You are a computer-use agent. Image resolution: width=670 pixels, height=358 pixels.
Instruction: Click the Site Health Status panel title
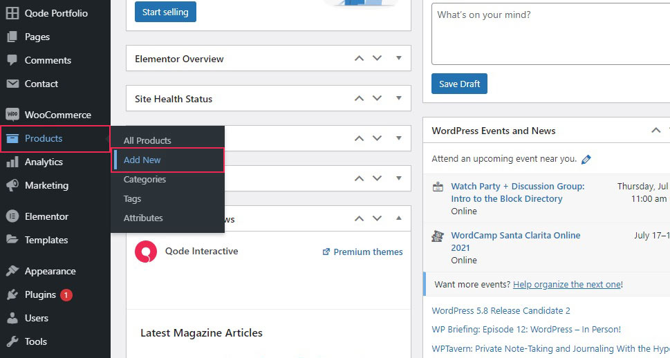pos(174,99)
